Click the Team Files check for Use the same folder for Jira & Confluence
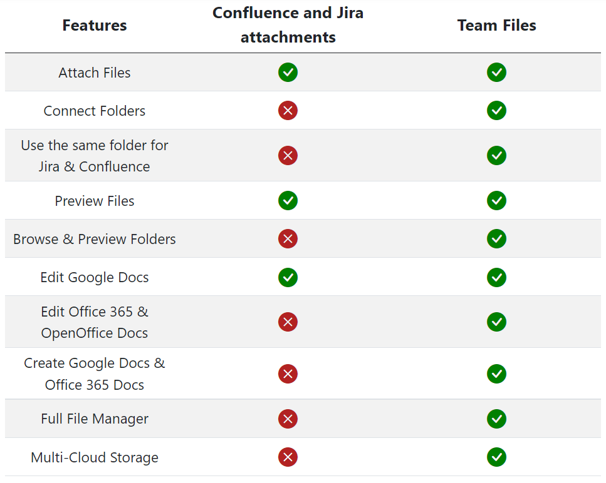The width and height of the screenshot is (606, 483). [x=496, y=155]
